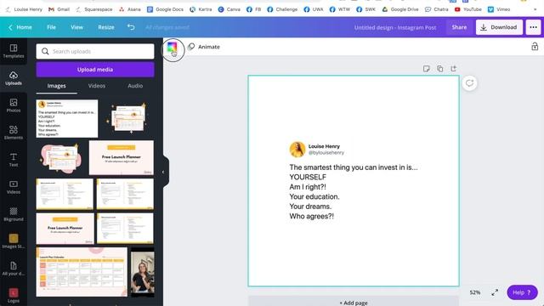The width and height of the screenshot is (544, 306).
Task: Open Kartra bookmark
Action: 201,9
